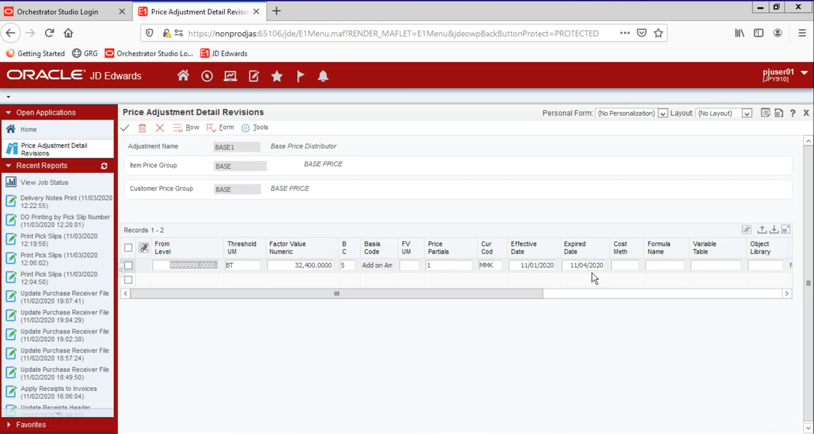Click the Recent Reports refresh icon
The image size is (814, 434).
(x=104, y=166)
